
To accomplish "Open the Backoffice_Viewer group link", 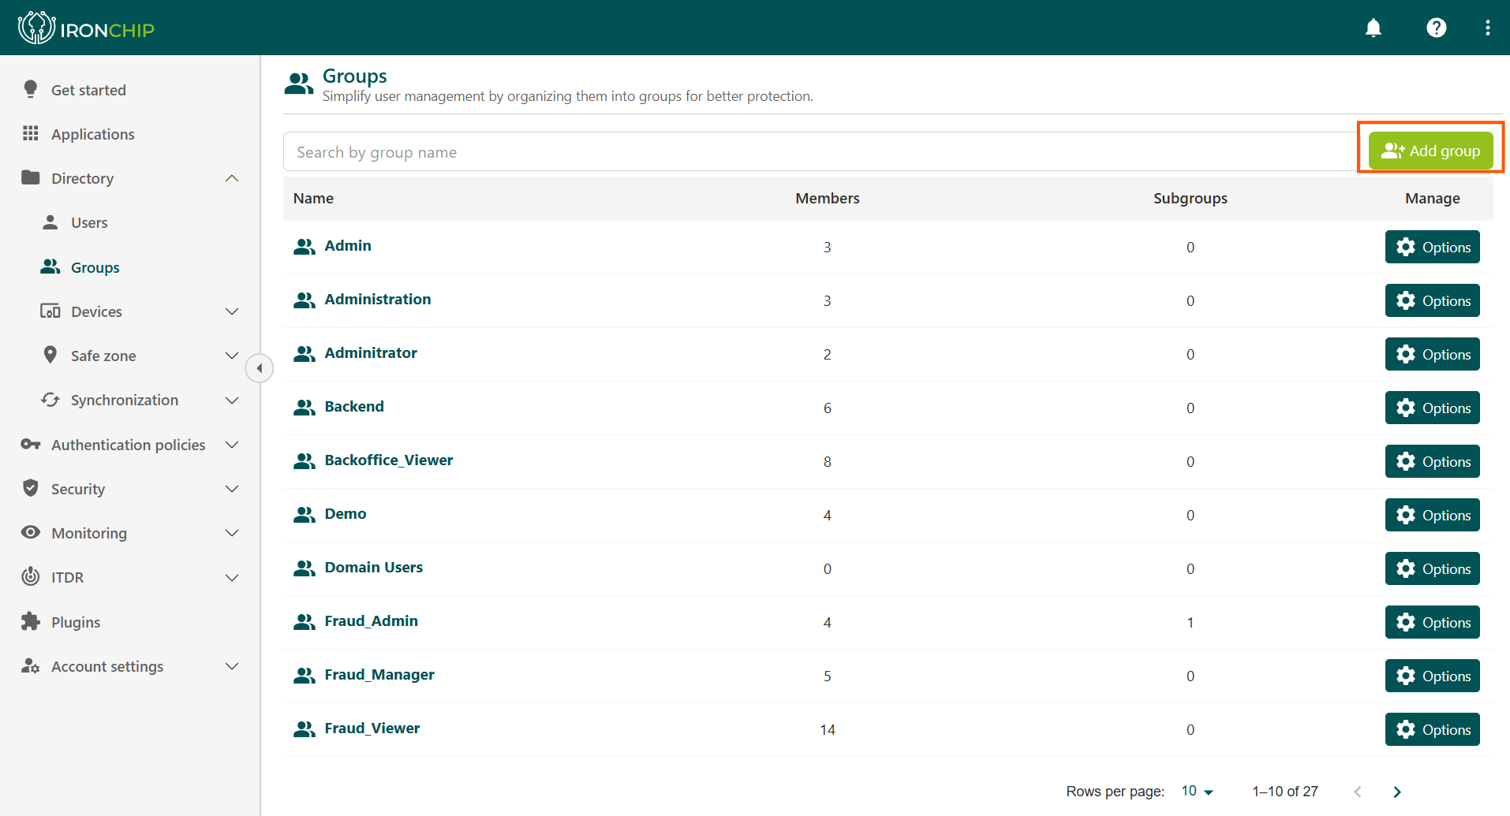I will tap(389, 460).
